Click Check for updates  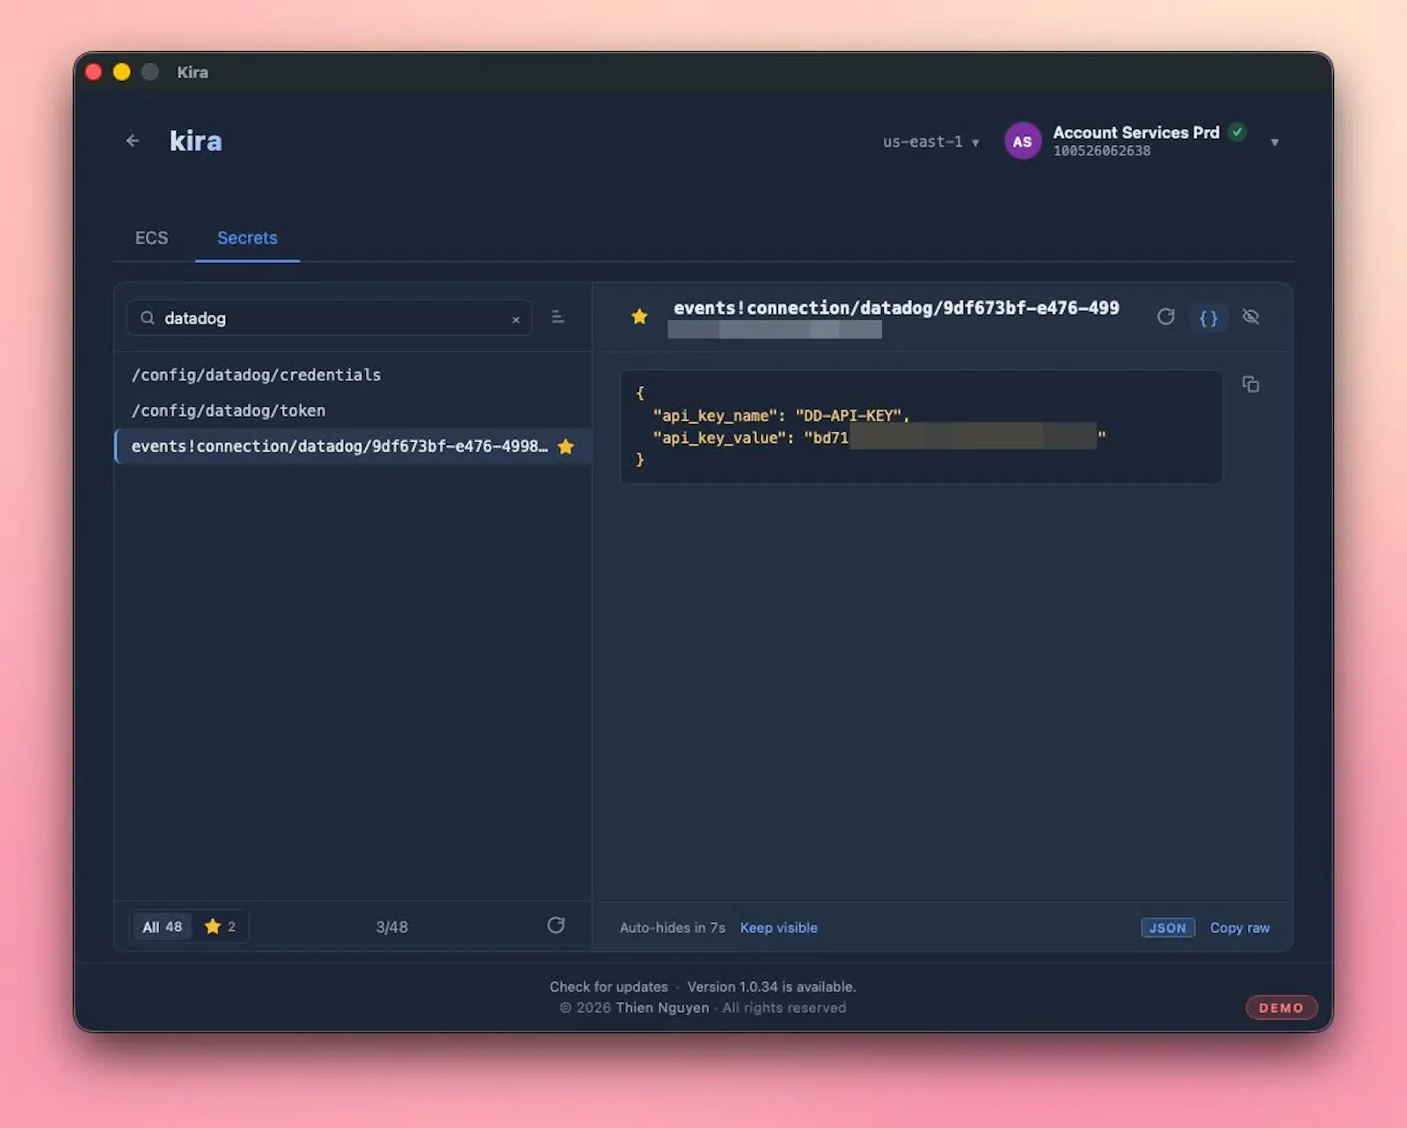609,987
